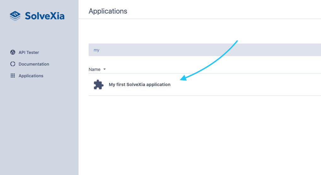321x175 pixels.
Task: Open the API Tester menu item
Action: 29,52
